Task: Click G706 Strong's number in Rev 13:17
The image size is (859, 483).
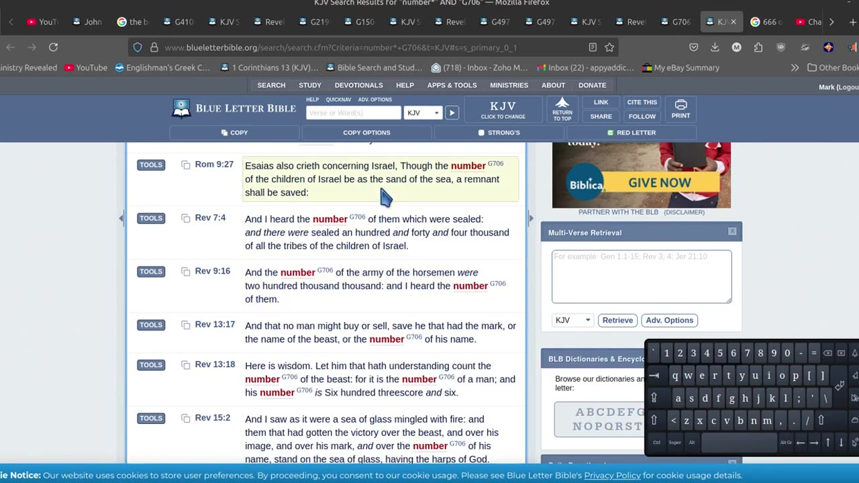Action: [414, 337]
